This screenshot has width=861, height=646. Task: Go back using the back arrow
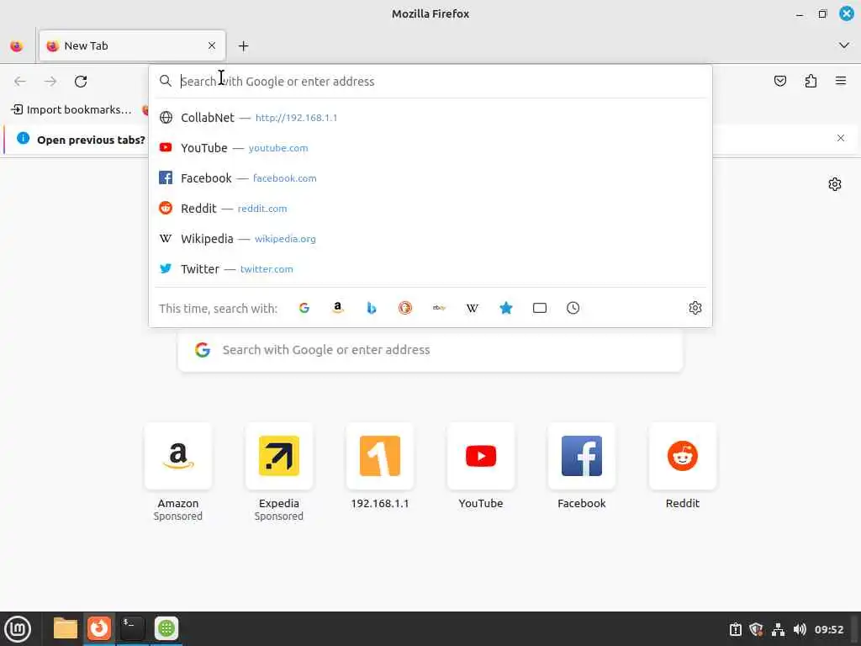[x=20, y=82]
